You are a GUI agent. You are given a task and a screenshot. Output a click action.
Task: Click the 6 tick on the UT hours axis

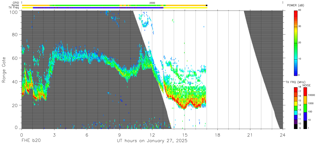coord(87,135)
